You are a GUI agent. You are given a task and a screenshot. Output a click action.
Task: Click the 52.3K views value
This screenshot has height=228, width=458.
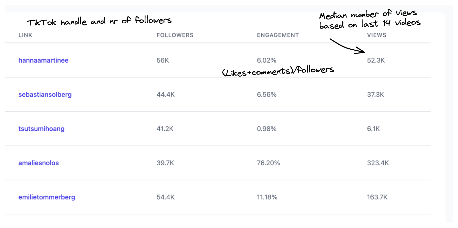click(376, 60)
